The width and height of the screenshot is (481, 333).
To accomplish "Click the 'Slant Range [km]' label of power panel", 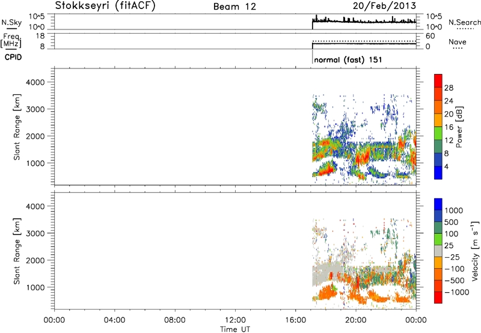I will 17,127.
